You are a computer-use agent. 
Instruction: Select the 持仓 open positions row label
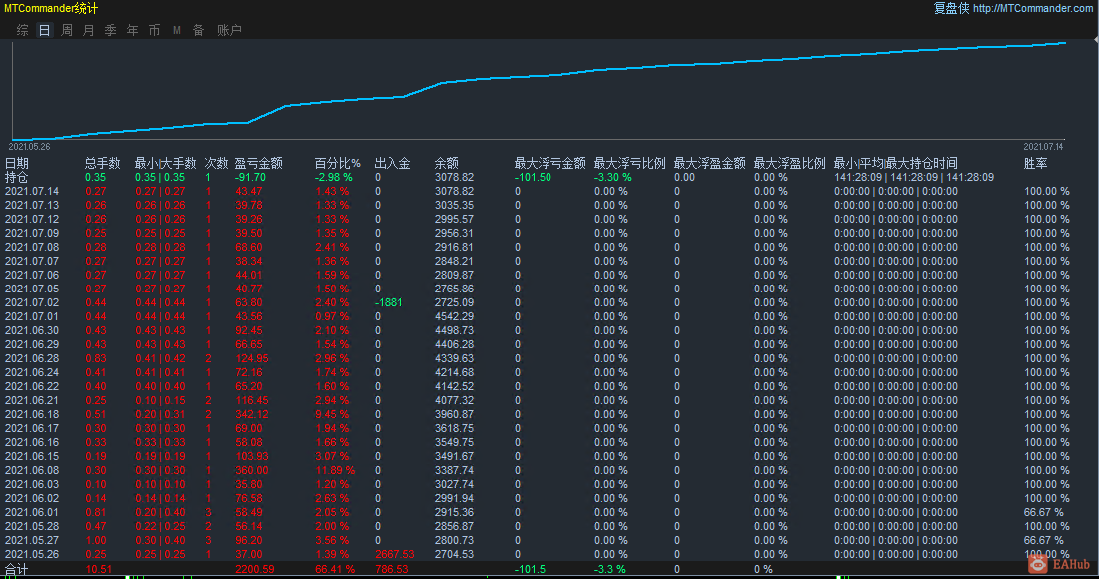(x=17, y=177)
